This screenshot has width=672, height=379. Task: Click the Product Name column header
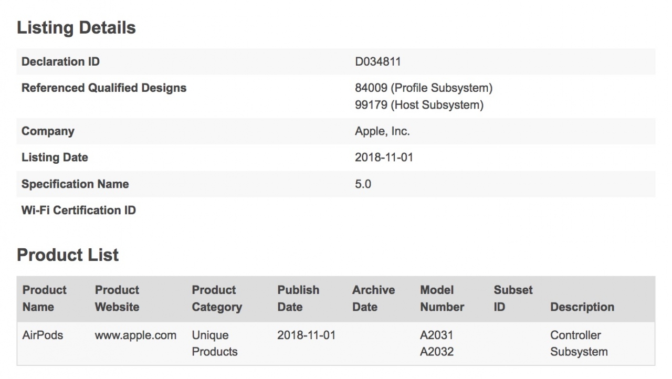click(x=45, y=298)
